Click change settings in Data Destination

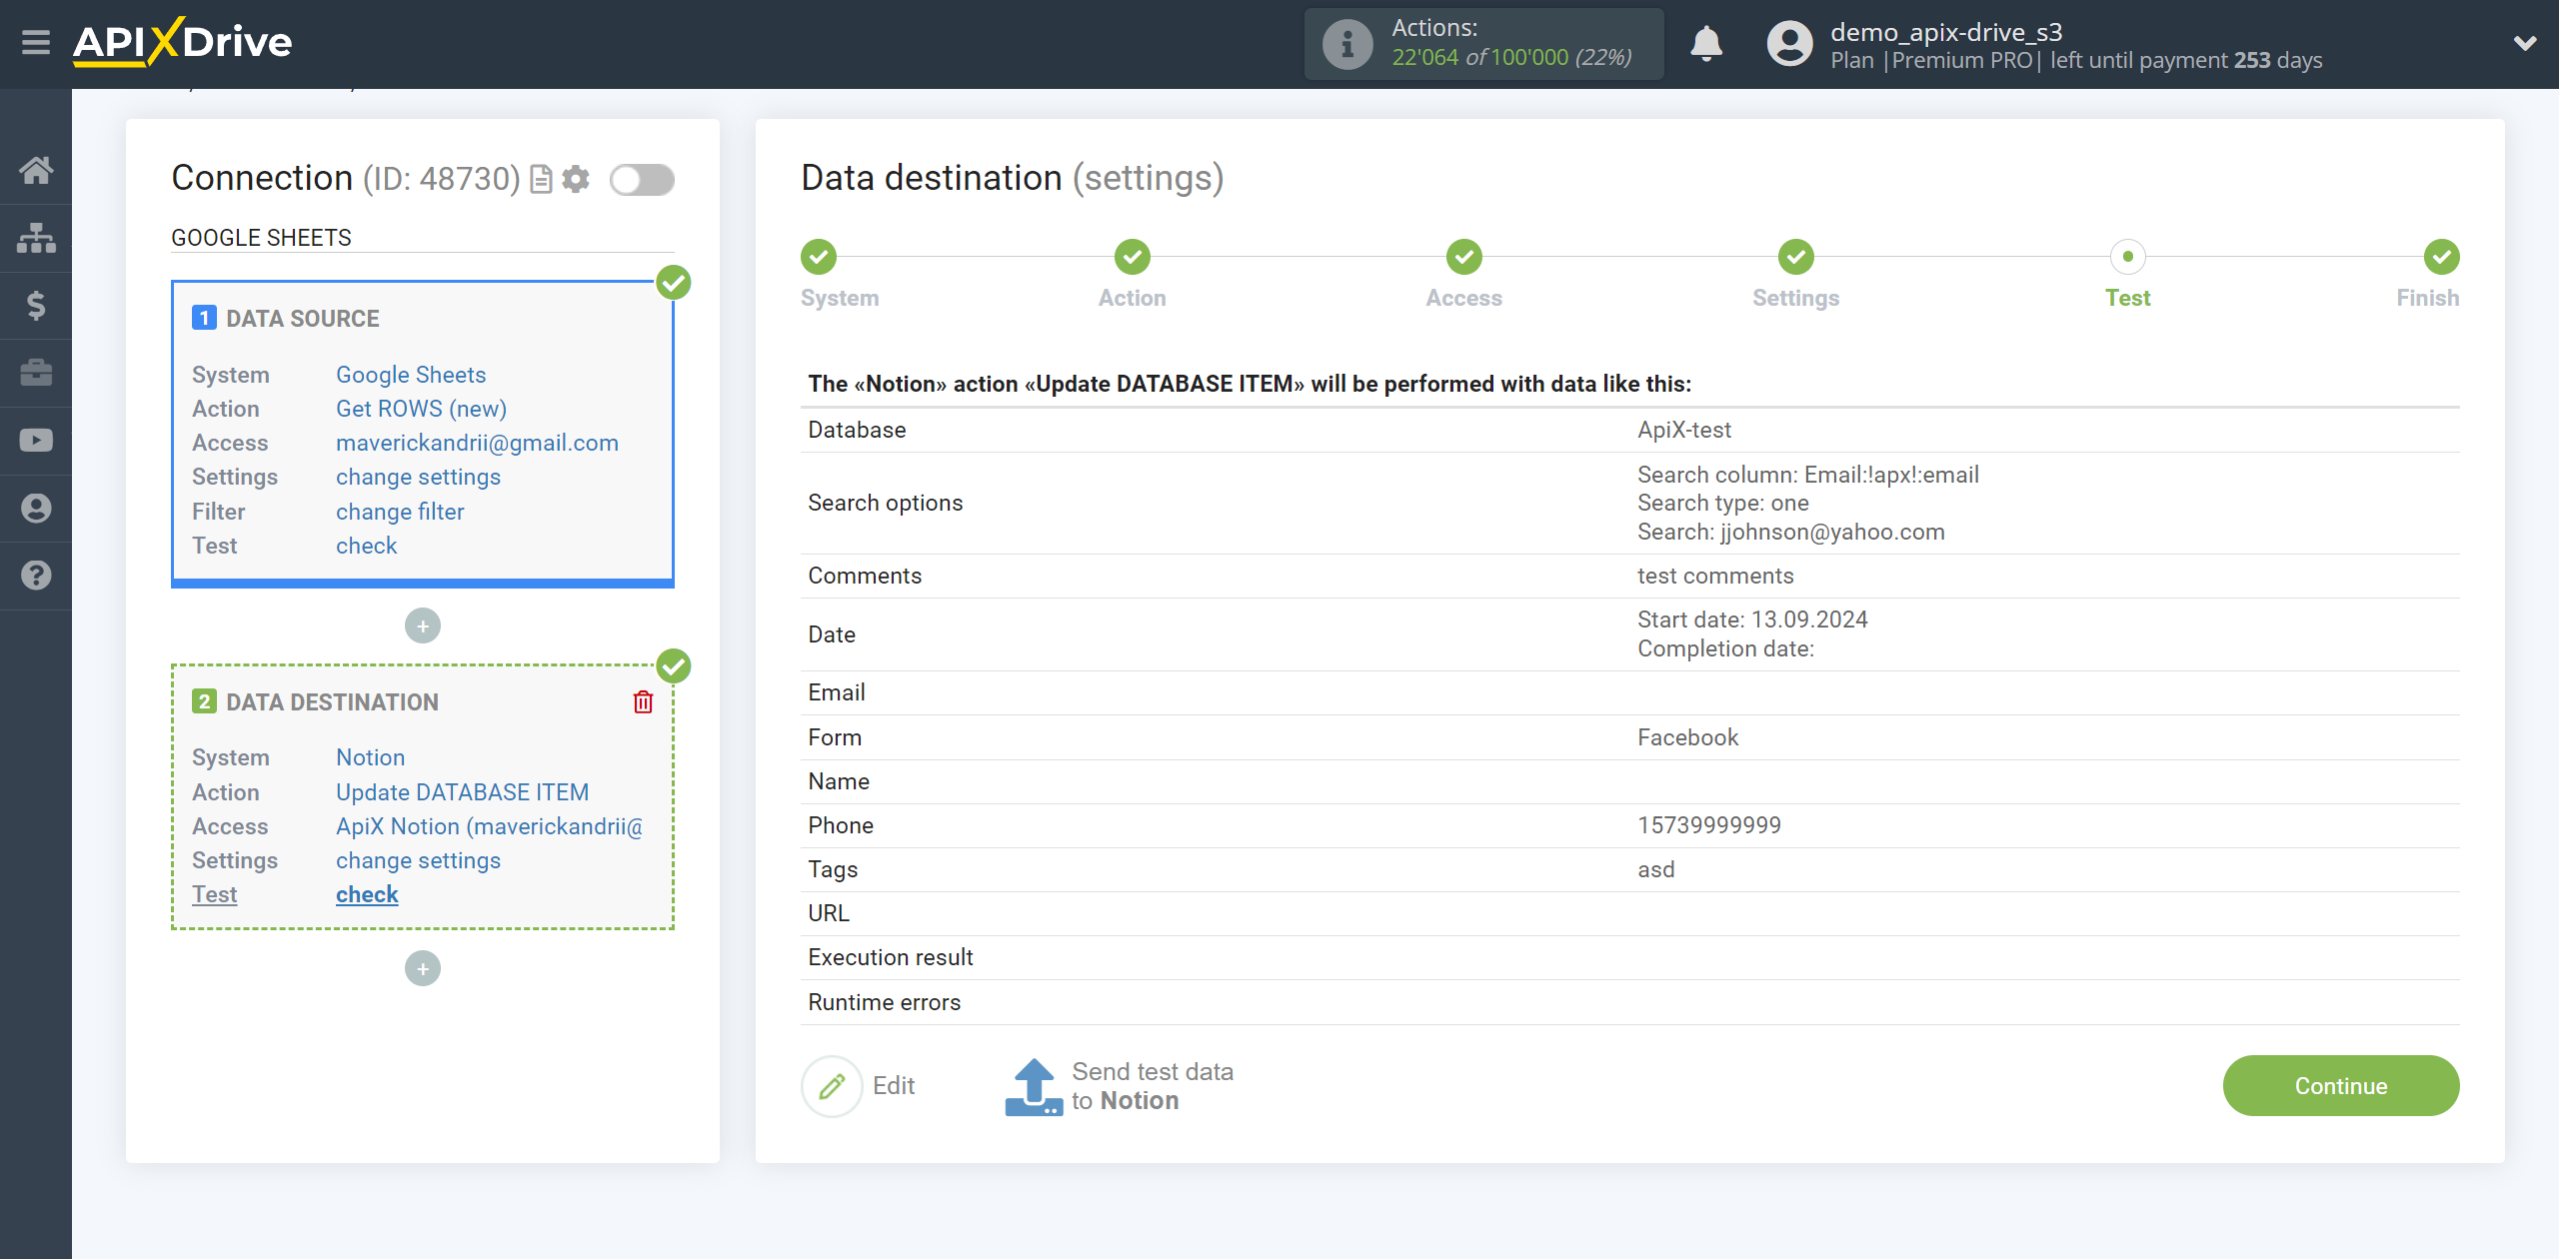tap(418, 860)
